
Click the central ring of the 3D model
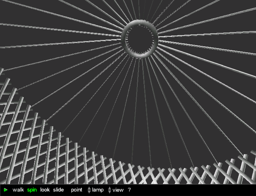click(140, 39)
